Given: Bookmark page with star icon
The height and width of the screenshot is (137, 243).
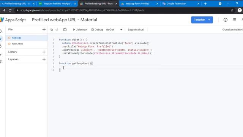Looking at the screenshot, I should [x=232, y=10].
